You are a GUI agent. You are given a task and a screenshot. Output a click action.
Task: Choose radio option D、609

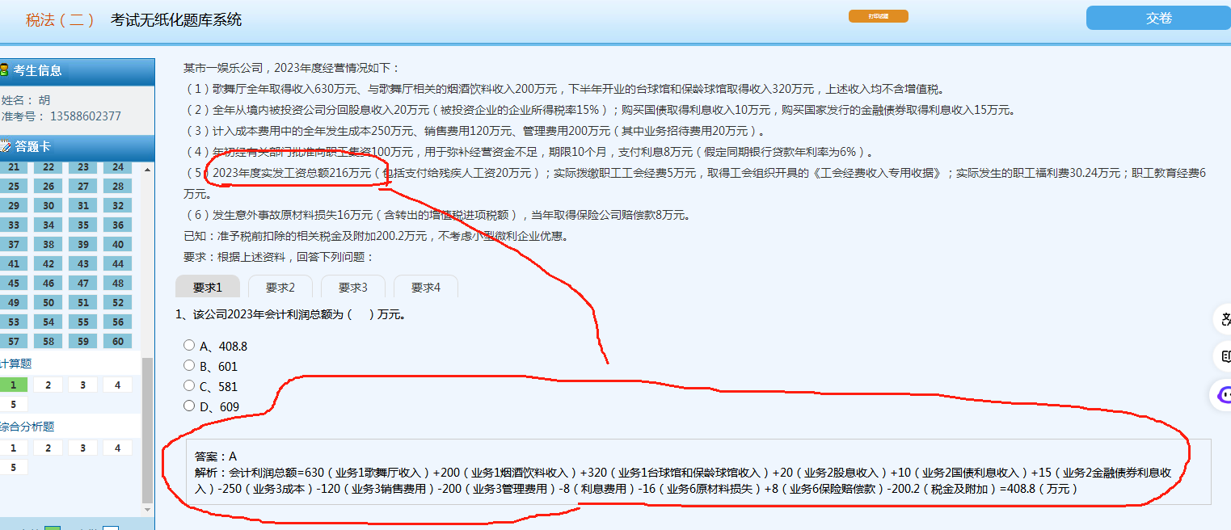[189, 406]
